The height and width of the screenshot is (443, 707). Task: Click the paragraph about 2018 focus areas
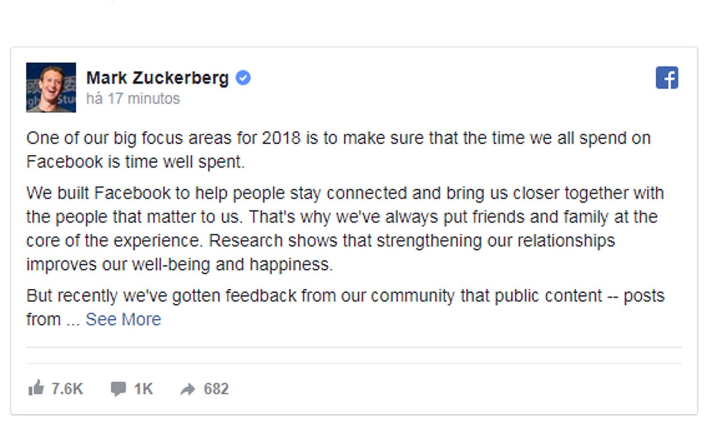(338, 138)
